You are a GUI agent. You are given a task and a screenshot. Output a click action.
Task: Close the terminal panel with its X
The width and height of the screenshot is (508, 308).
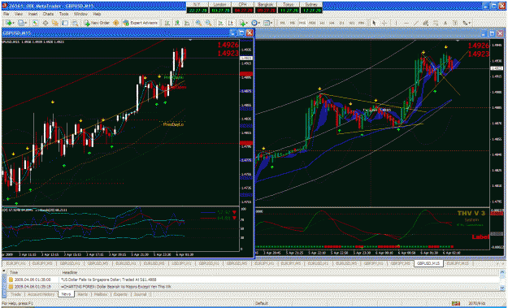coord(4,271)
